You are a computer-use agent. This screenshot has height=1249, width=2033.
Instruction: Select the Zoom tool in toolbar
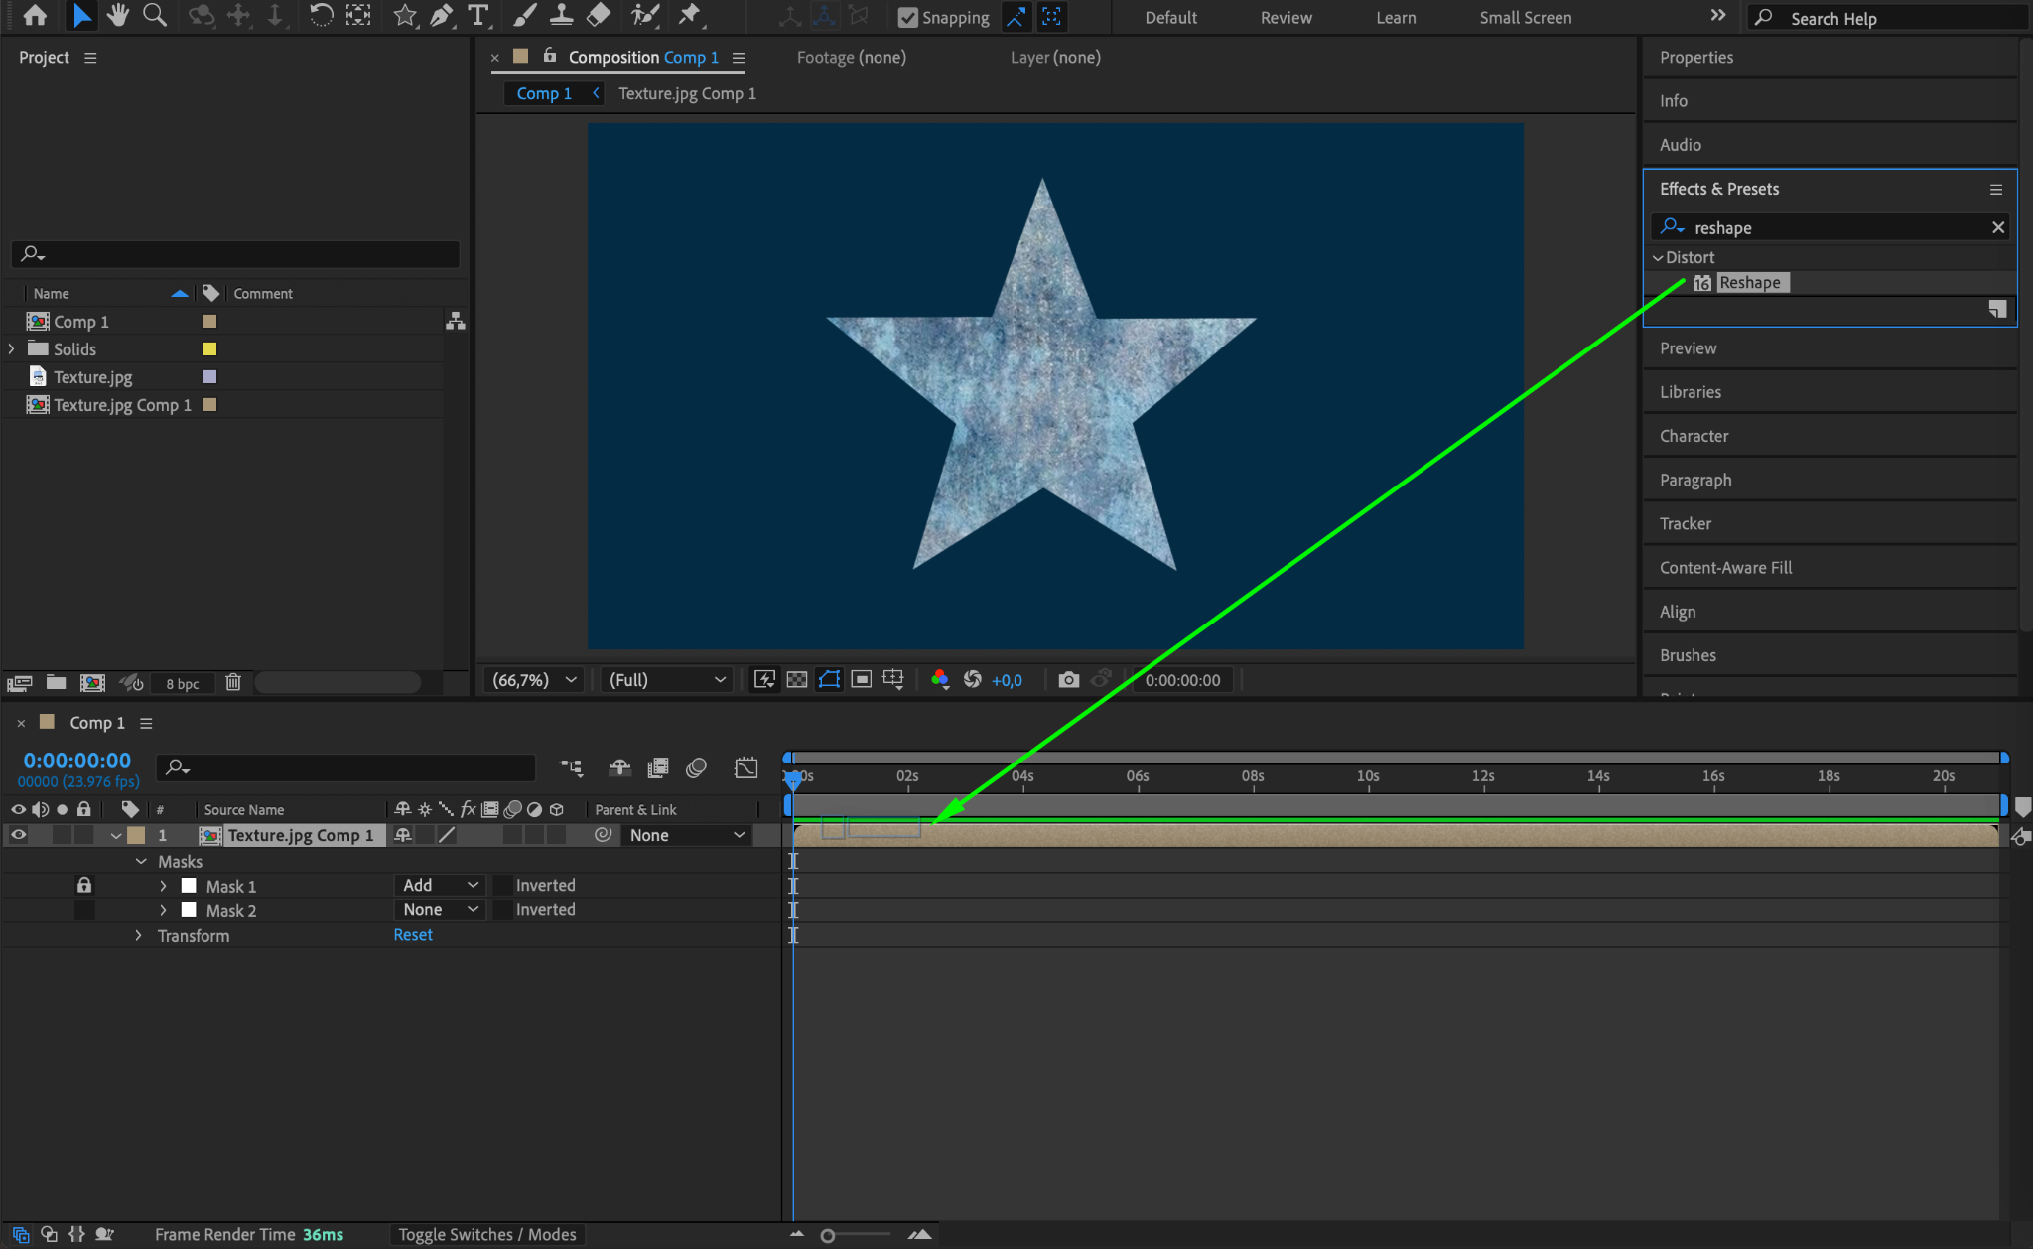(154, 15)
